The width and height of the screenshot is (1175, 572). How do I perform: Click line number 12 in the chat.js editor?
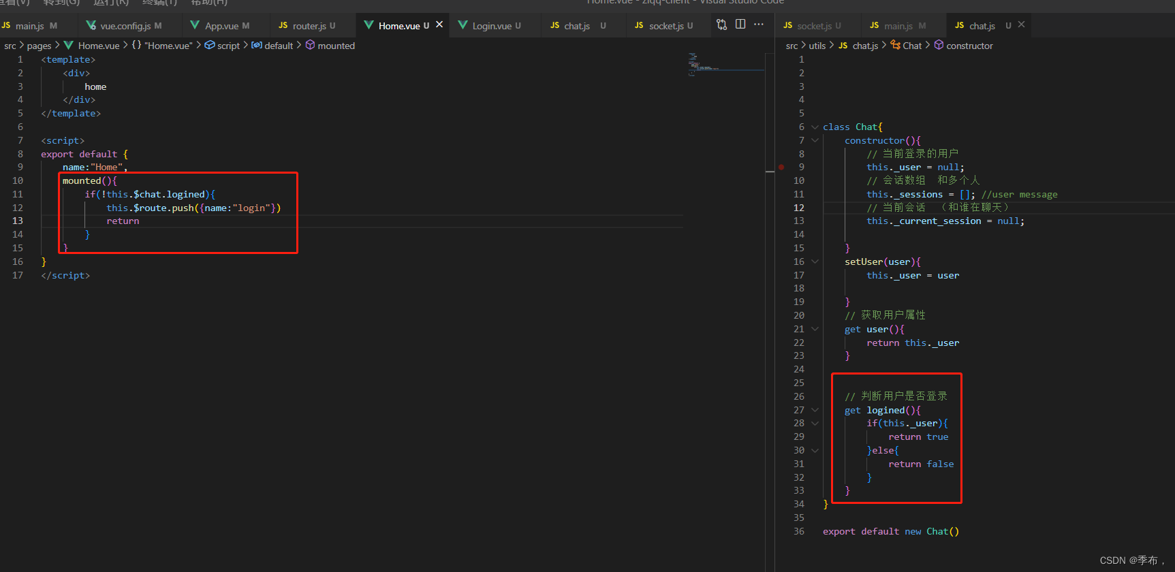[x=799, y=208]
